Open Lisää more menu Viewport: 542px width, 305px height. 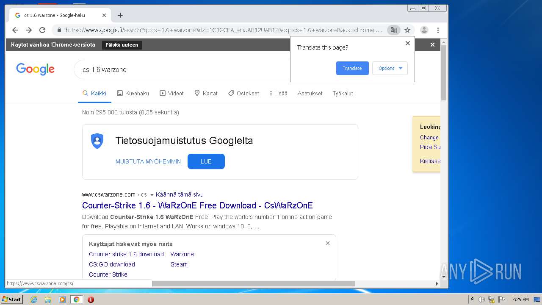click(278, 93)
